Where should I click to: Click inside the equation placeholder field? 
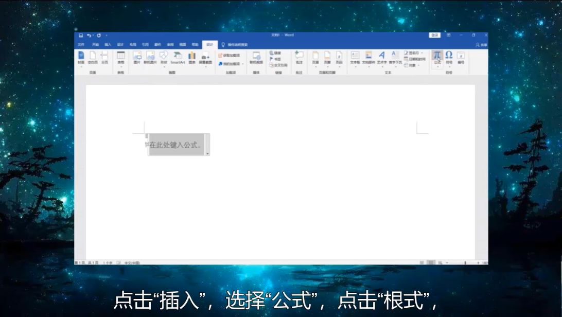[x=176, y=145]
